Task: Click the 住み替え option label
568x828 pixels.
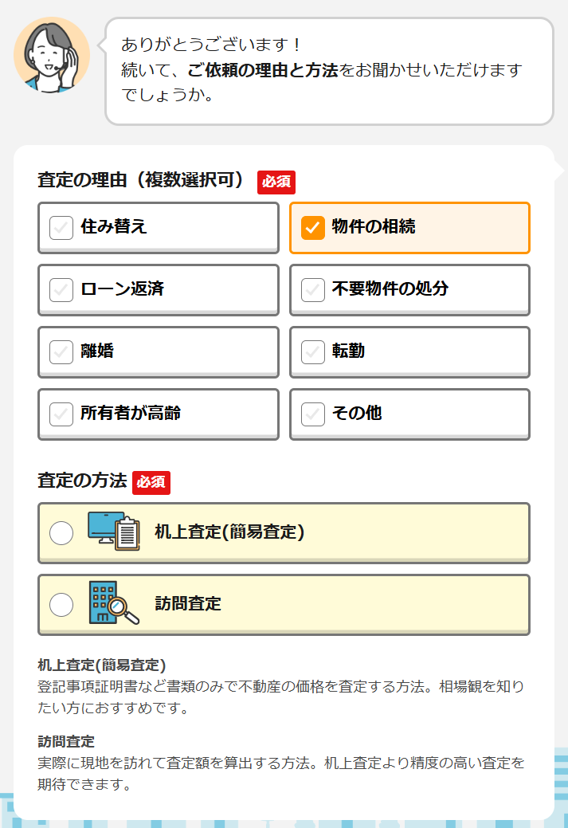Action: tap(114, 227)
